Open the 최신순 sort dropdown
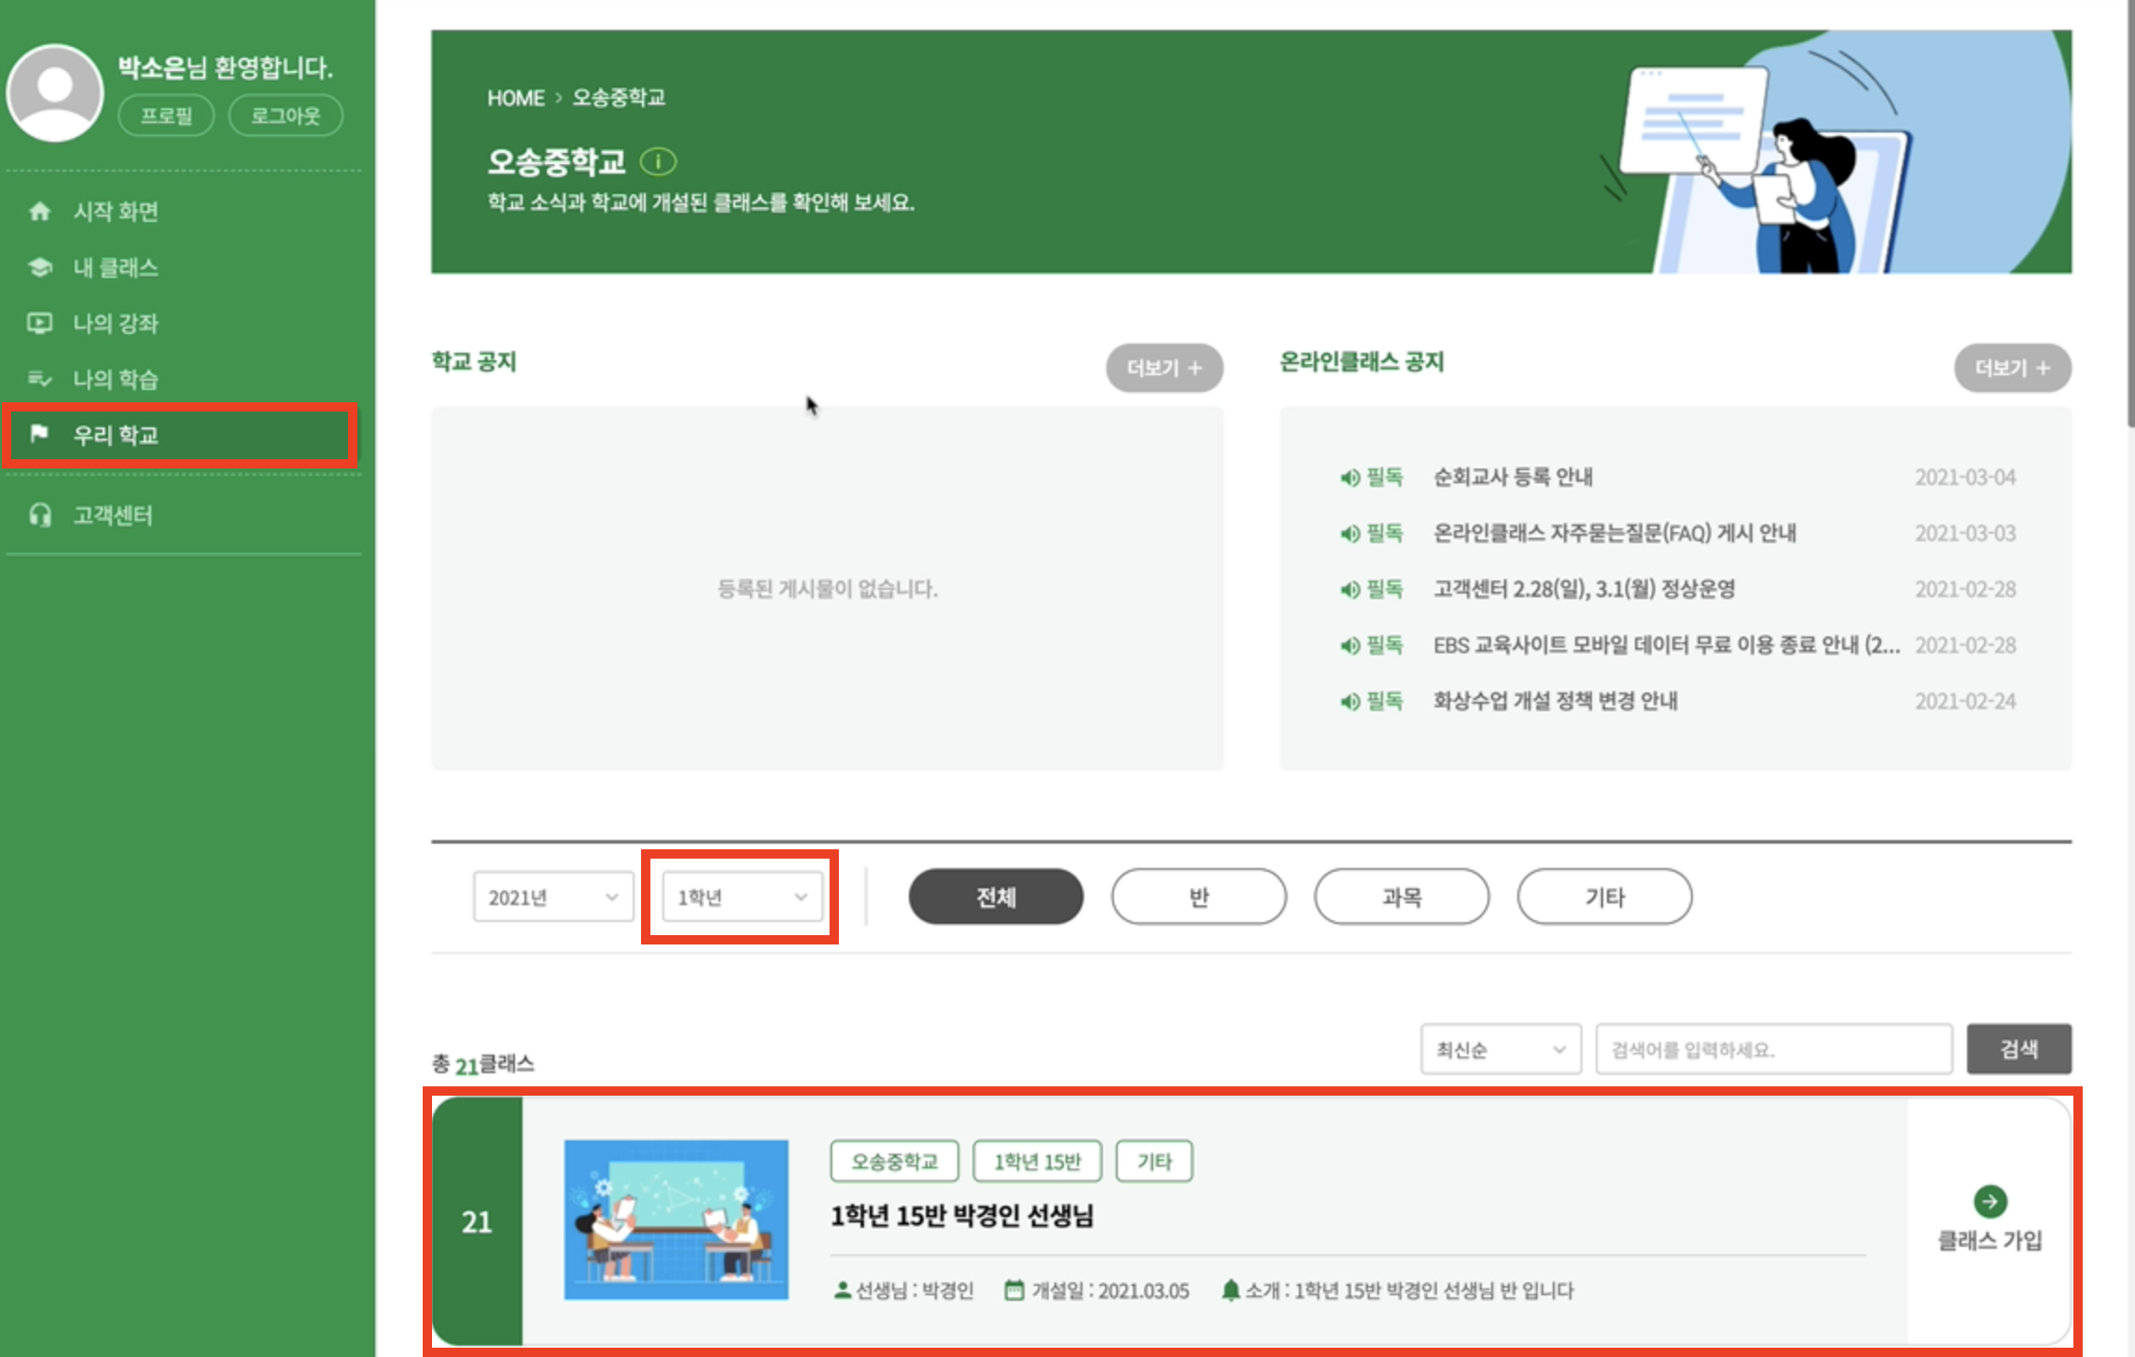 click(x=1500, y=1050)
